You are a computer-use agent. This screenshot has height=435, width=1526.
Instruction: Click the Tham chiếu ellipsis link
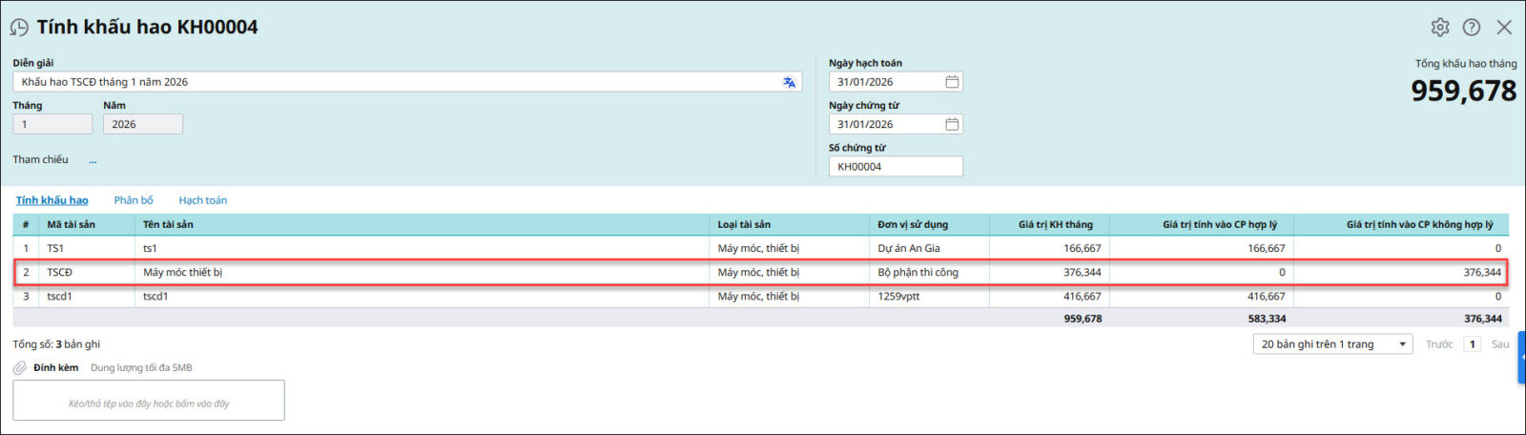pos(93,160)
